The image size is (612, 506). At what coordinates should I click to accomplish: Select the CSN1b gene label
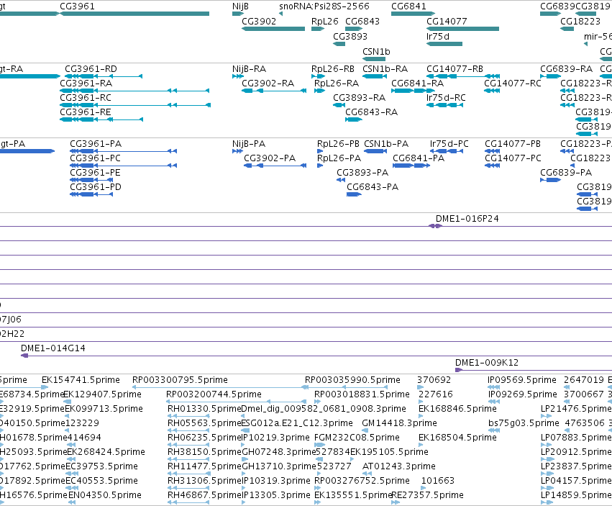376,52
